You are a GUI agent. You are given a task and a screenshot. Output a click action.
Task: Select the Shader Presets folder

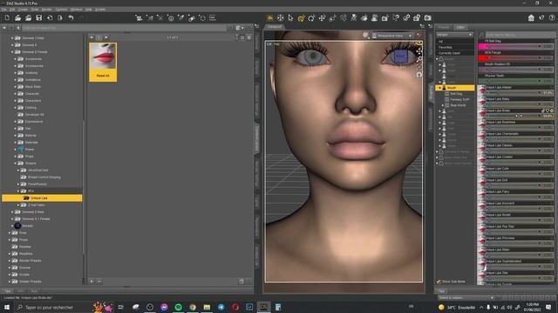tap(31, 282)
